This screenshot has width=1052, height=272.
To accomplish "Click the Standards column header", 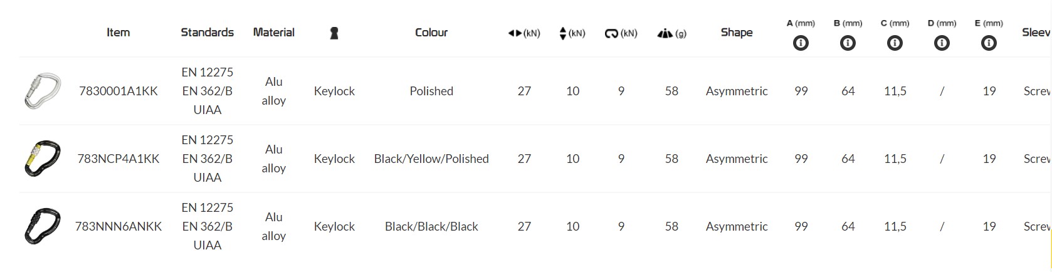I will (x=207, y=32).
